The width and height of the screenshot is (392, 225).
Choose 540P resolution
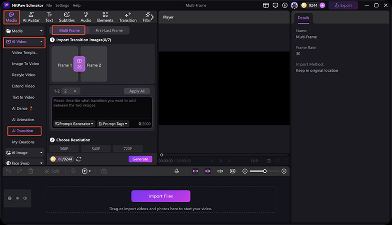(x=96, y=149)
